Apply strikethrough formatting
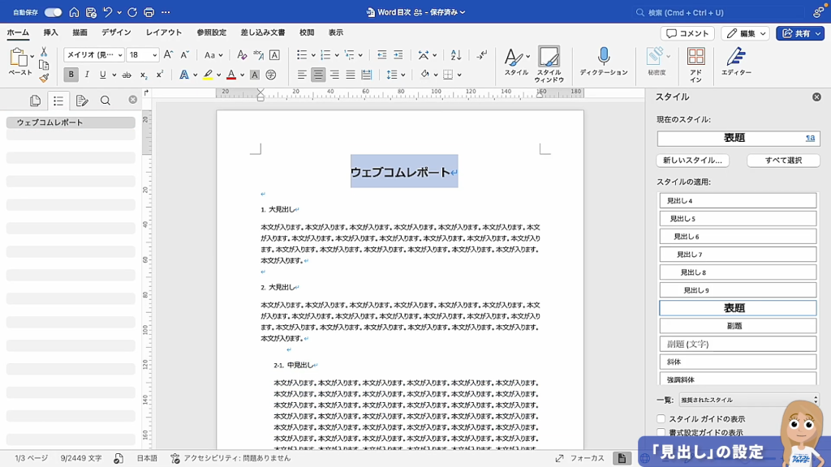Image resolution: width=831 pixels, height=467 pixels. [126, 75]
